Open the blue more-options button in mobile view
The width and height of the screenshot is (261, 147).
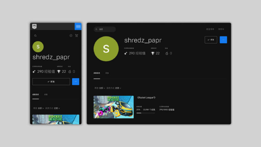click(x=75, y=82)
